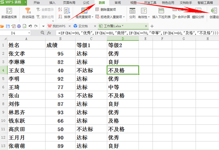Open the 插入 ribbon tab

coord(52,2)
